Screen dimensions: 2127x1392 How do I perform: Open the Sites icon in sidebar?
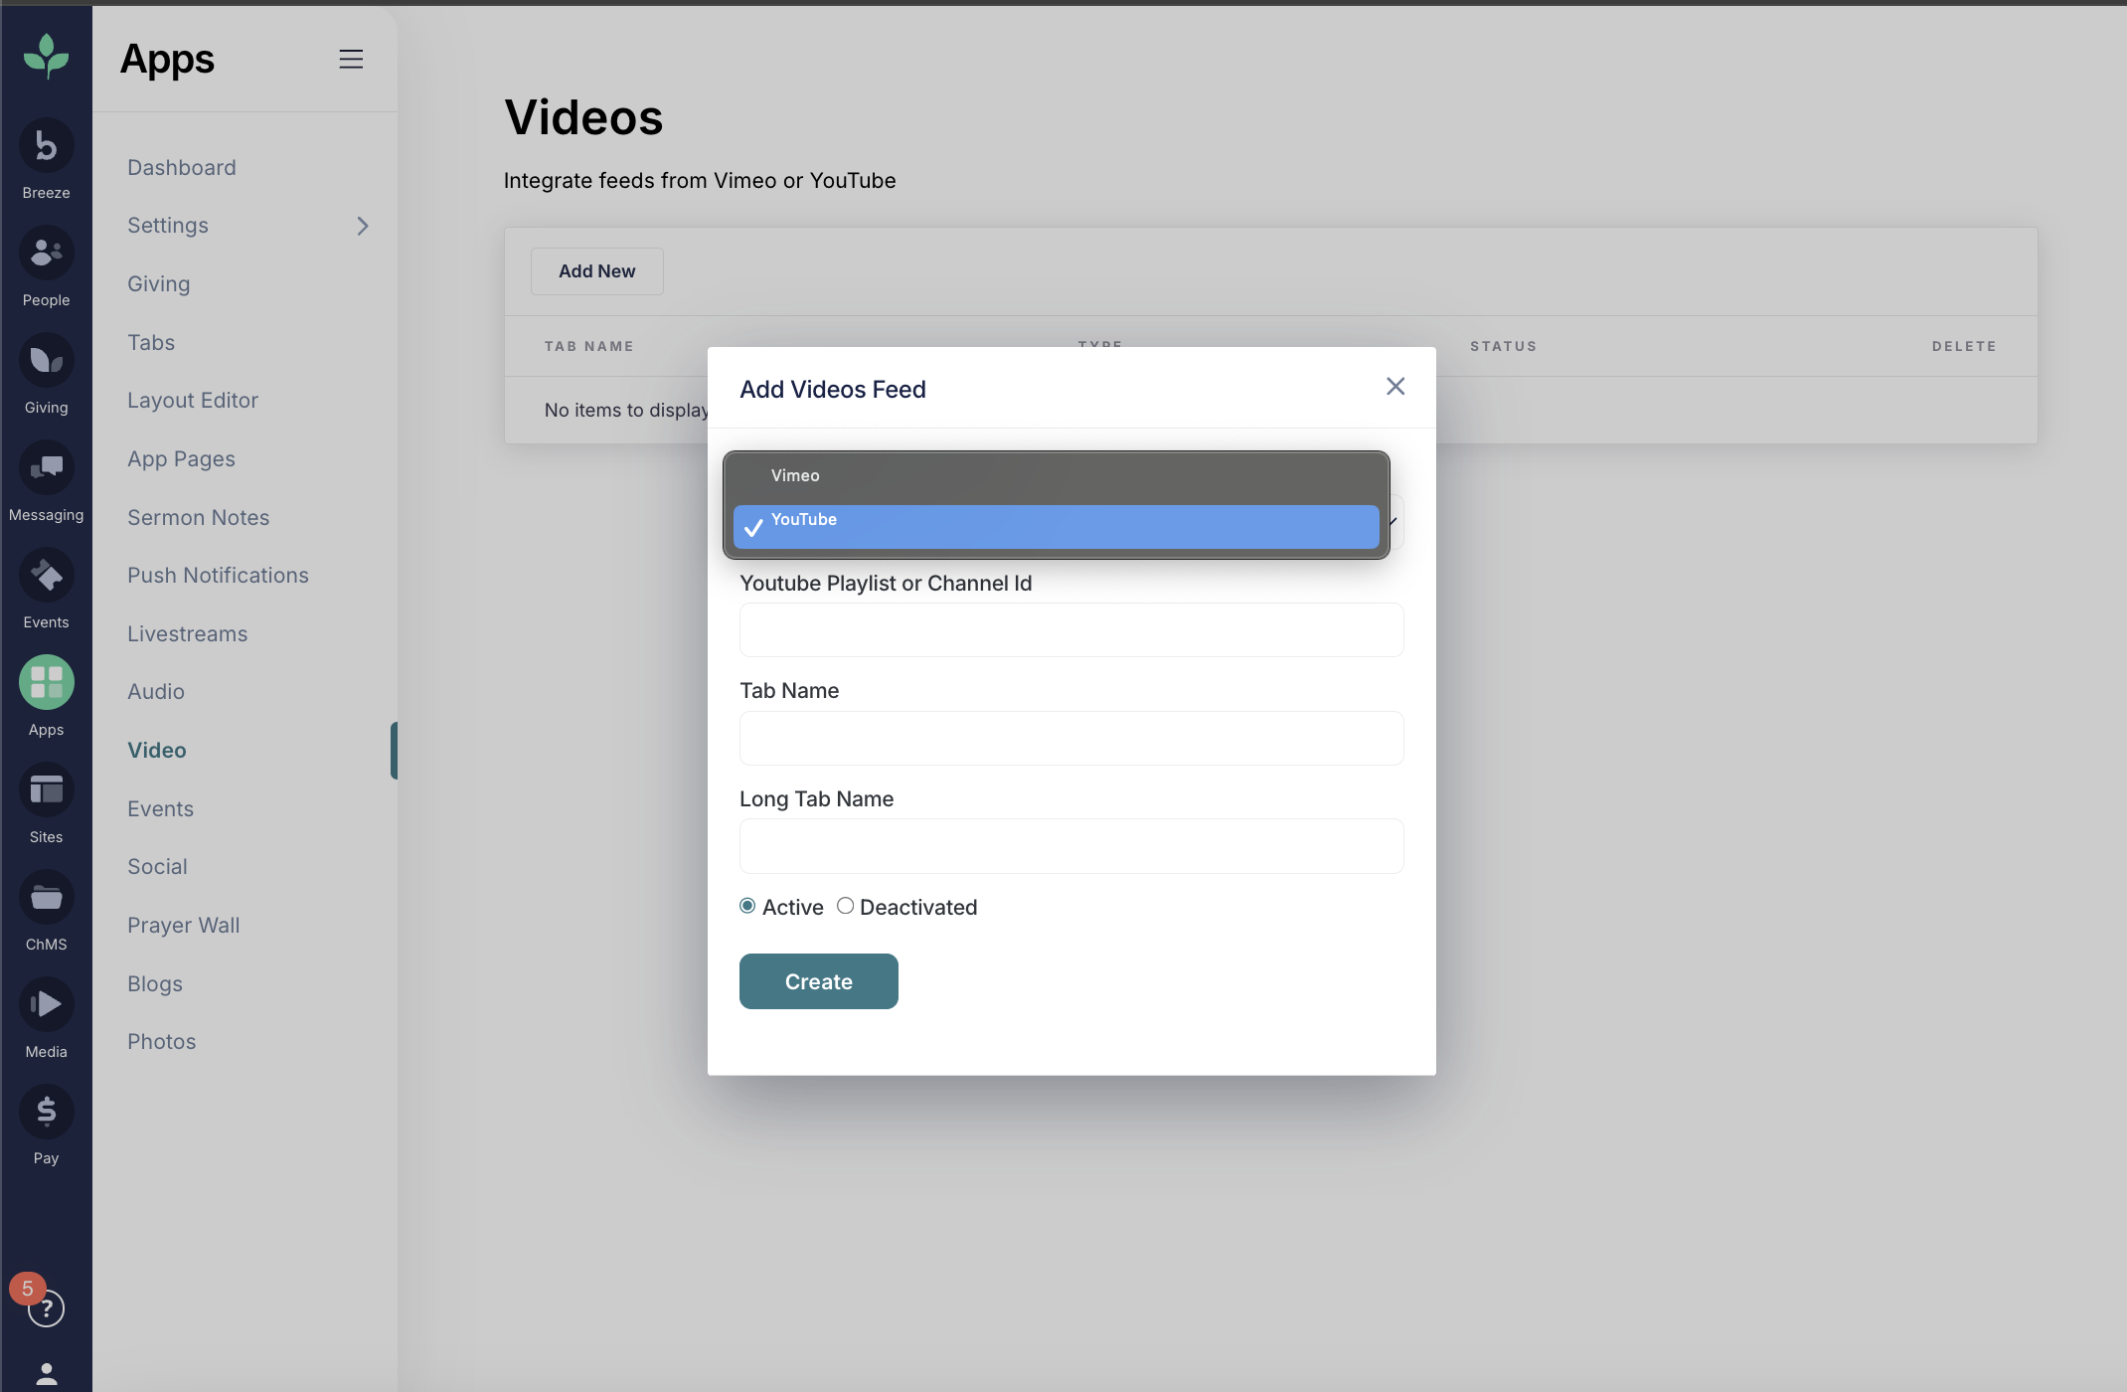pyautogui.click(x=46, y=790)
